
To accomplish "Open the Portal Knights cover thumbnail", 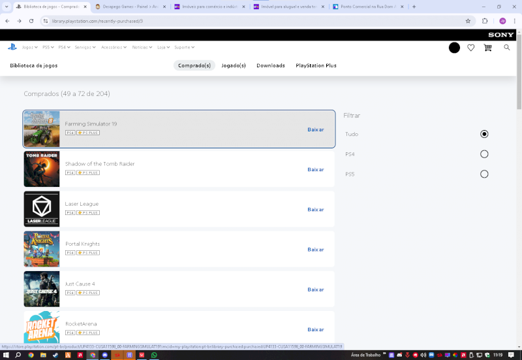I will 42,249.
